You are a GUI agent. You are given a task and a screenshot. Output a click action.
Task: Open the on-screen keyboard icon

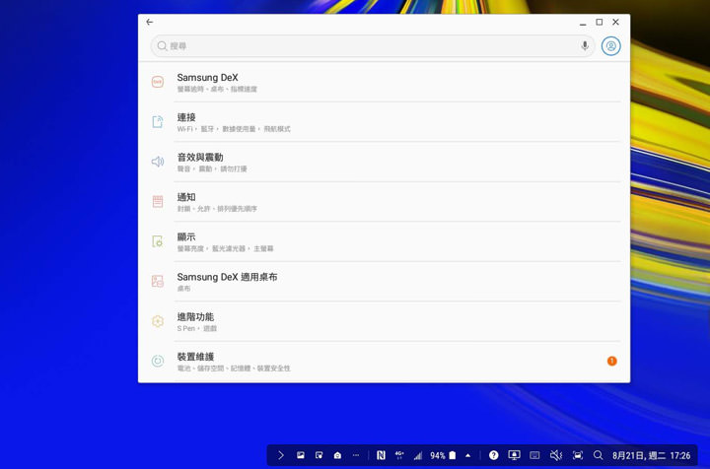(534, 455)
